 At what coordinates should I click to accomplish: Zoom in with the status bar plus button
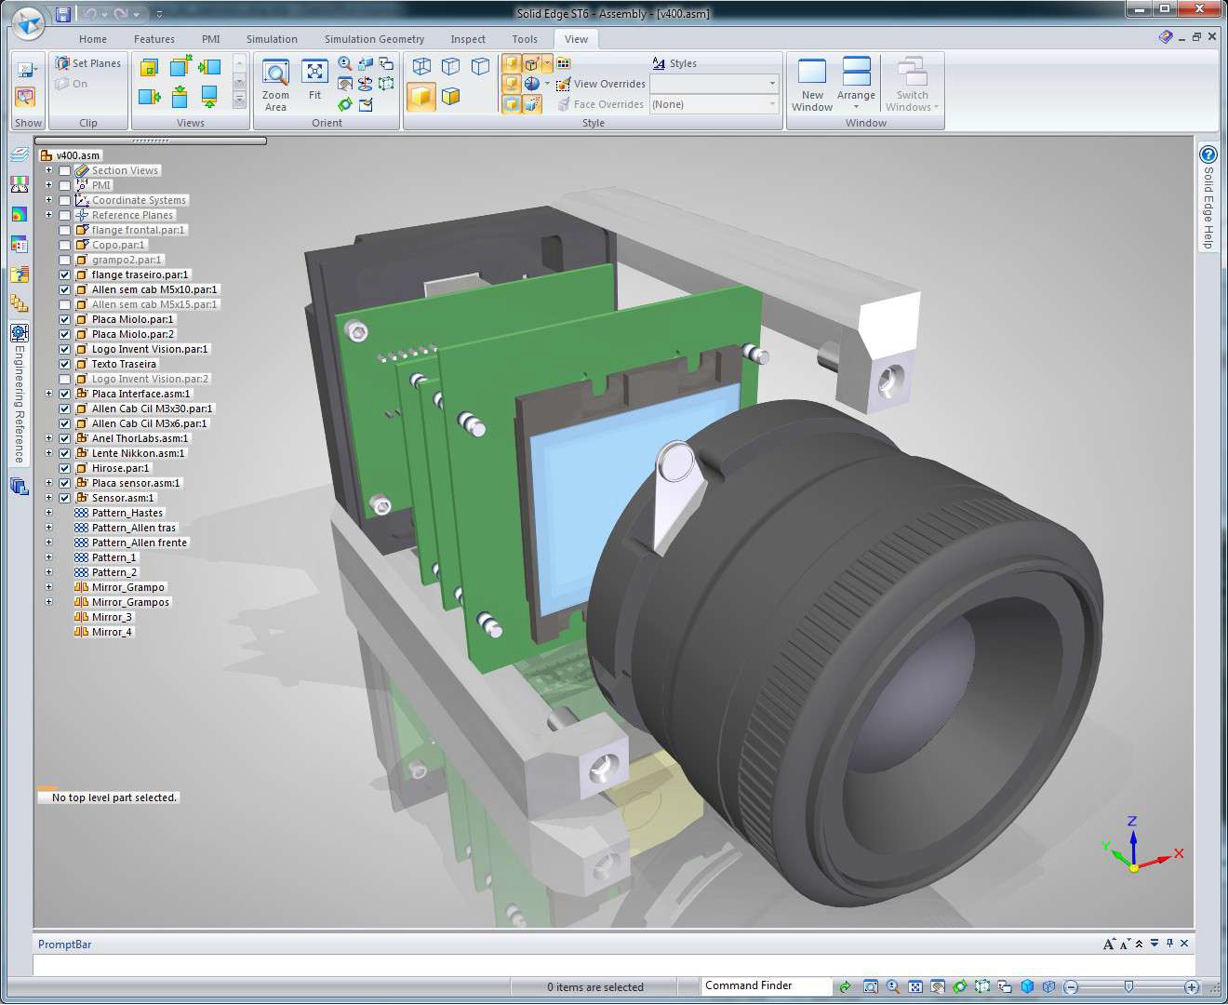click(x=1192, y=987)
